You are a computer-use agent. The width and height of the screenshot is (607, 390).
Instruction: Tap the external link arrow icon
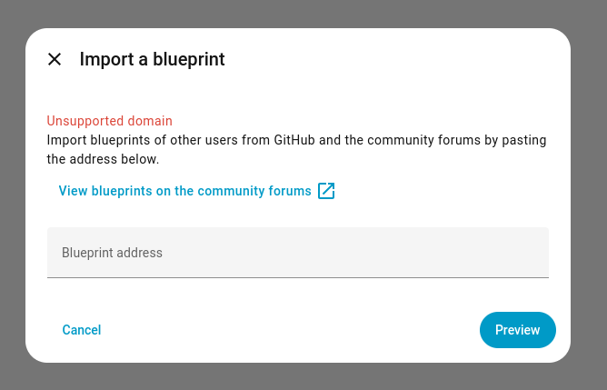pyautogui.click(x=326, y=191)
